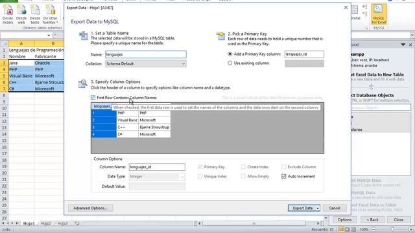Image resolution: width=415 pixels, height=233 pixels.
Task: Click the vertical scrollbar down arrow
Action: [326, 218]
